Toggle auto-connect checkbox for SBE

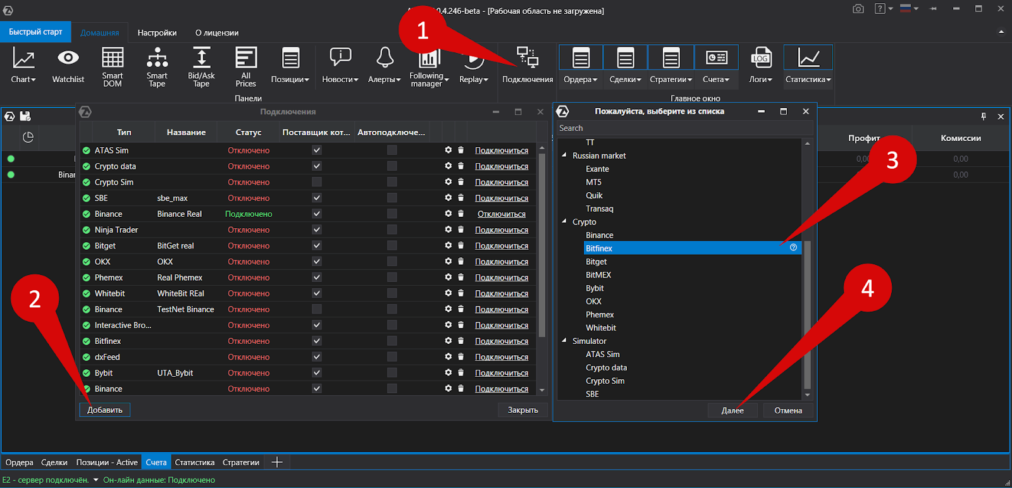[392, 198]
